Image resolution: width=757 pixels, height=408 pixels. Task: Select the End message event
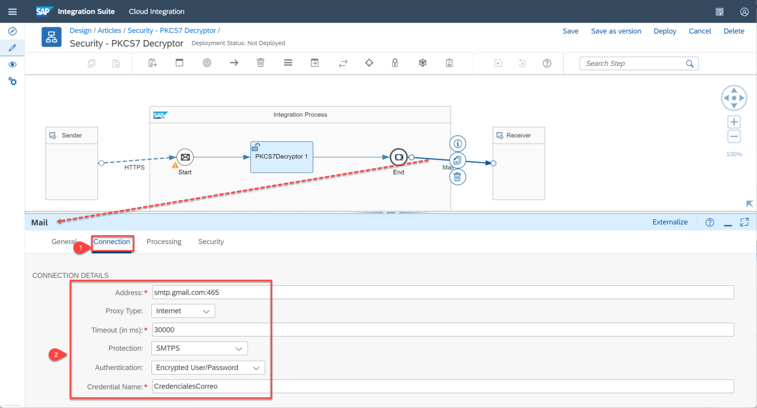[x=399, y=157]
